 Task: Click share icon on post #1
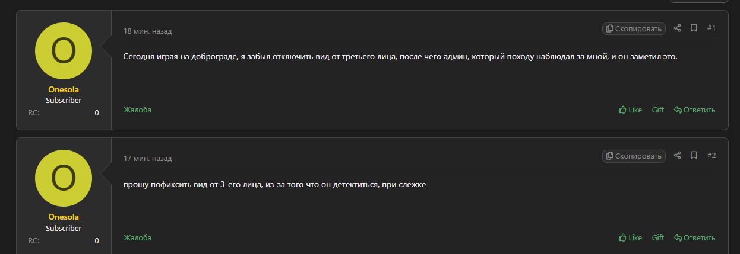678,28
